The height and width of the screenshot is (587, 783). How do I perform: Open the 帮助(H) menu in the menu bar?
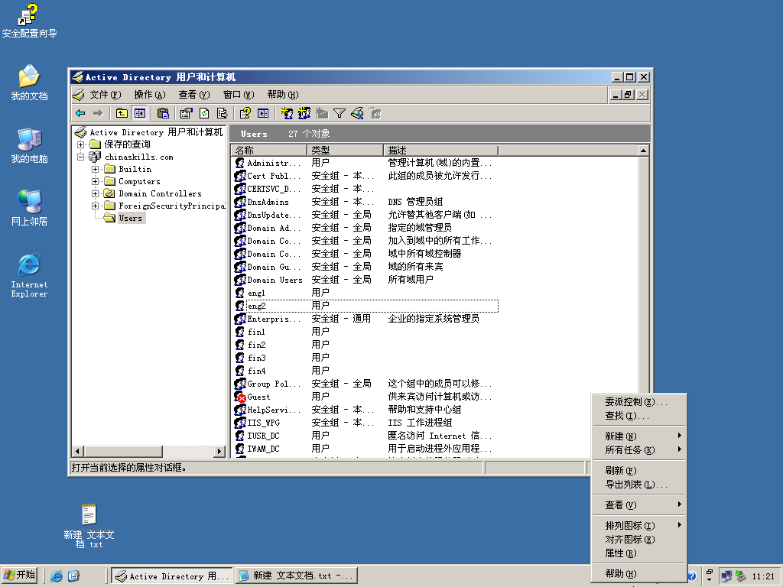click(283, 95)
